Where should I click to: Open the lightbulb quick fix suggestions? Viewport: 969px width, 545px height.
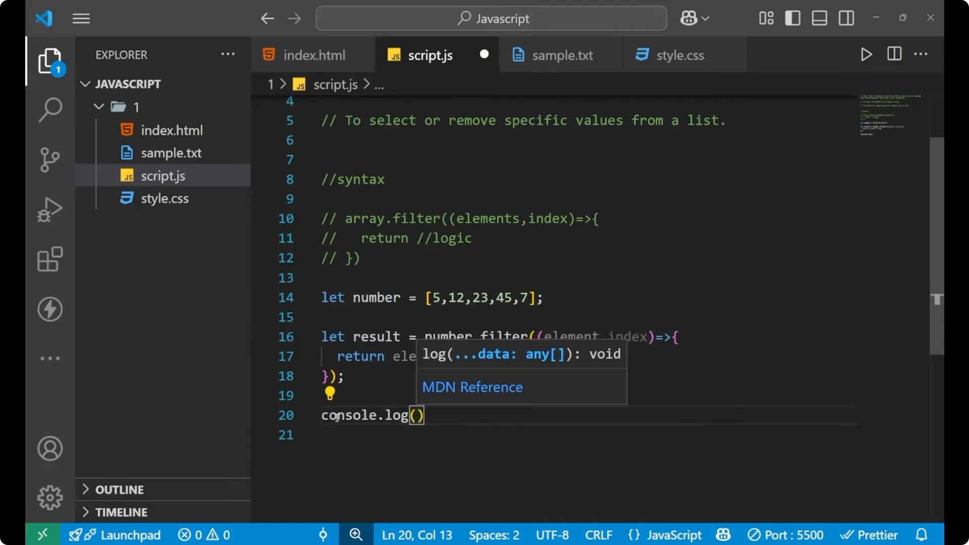(330, 394)
